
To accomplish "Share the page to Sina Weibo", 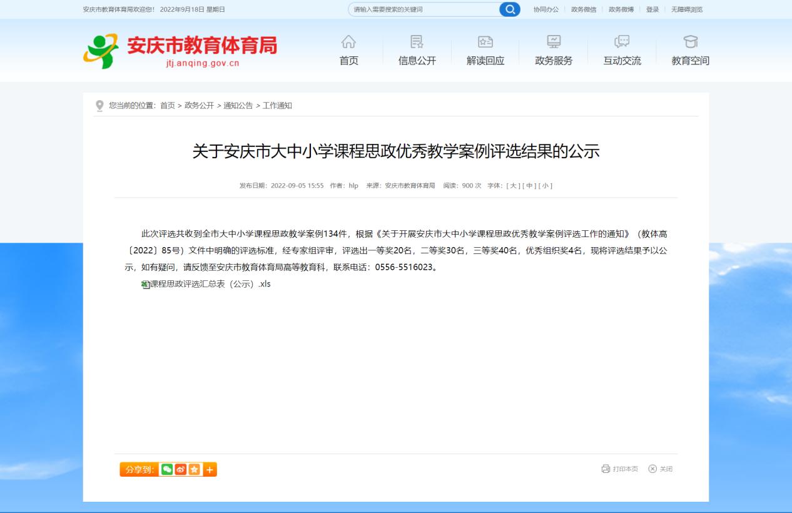I will tap(181, 470).
